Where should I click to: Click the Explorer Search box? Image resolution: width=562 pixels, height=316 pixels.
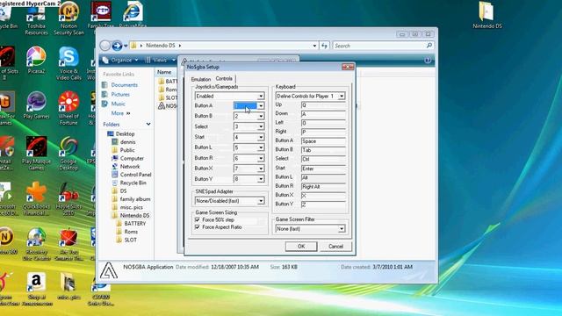(x=383, y=46)
